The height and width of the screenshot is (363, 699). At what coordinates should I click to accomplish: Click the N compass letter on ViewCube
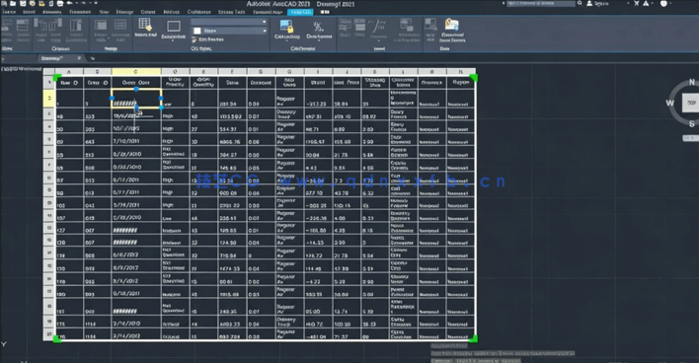[692, 83]
